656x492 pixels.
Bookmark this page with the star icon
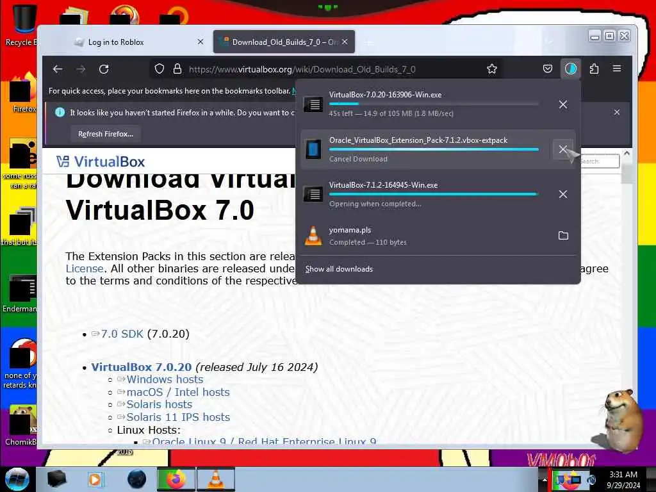coord(492,69)
